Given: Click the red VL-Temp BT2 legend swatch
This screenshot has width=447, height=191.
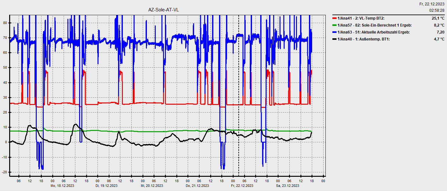Looking at the screenshot, I should (x=335, y=18).
